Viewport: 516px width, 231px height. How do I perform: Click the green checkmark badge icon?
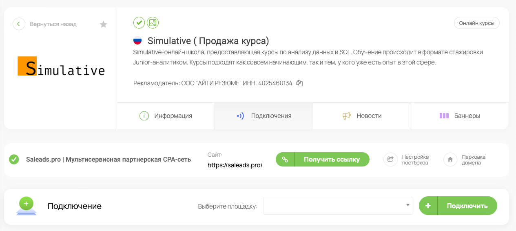pyautogui.click(x=139, y=23)
